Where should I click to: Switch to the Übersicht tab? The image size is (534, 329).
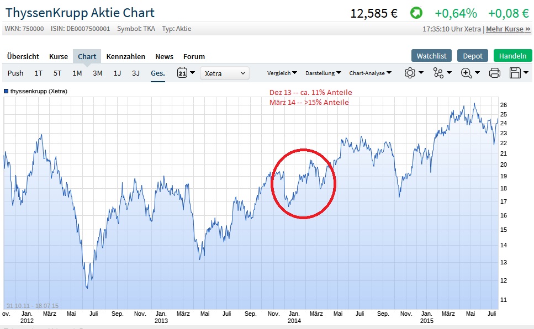[23, 56]
